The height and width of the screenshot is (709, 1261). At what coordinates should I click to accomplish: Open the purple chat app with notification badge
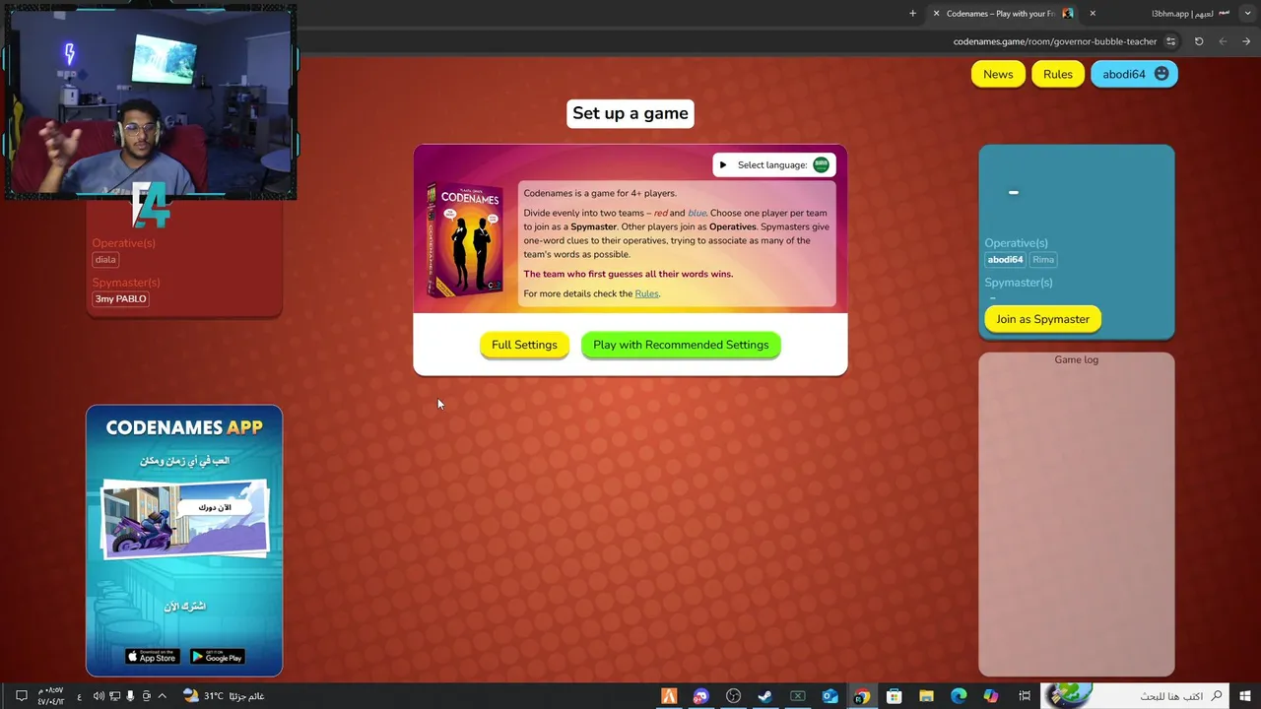(700, 696)
